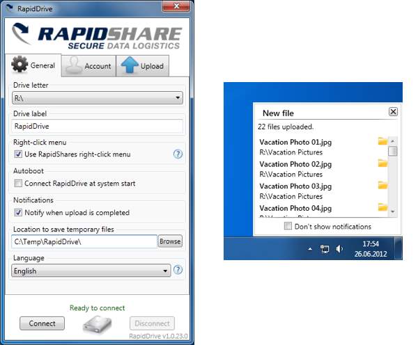Select Vacation Photo 01.jpg entry
This screenshot has width=418, height=345.
[295, 142]
